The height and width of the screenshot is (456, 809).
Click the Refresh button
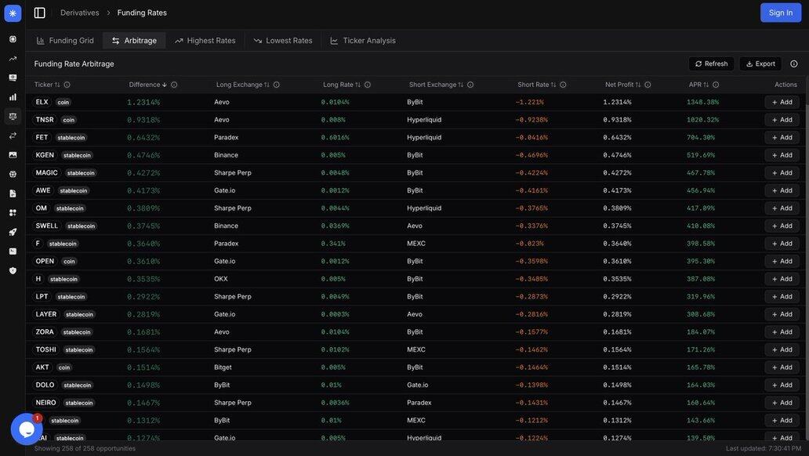pyautogui.click(x=711, y=63)
